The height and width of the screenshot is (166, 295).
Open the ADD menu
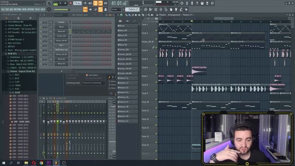click(11, 9)
